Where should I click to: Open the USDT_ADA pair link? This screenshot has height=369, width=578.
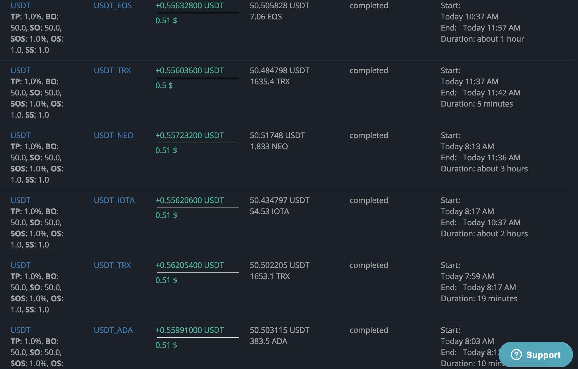pos(113,330)
